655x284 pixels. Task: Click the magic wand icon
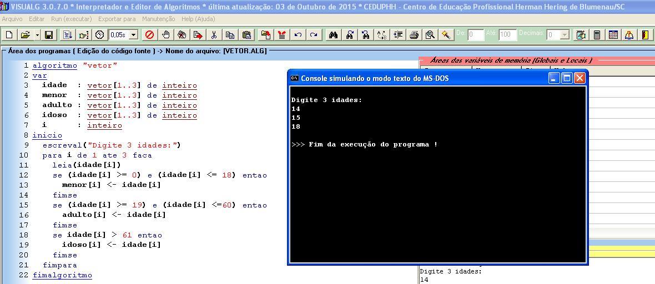tap(446, 35)
